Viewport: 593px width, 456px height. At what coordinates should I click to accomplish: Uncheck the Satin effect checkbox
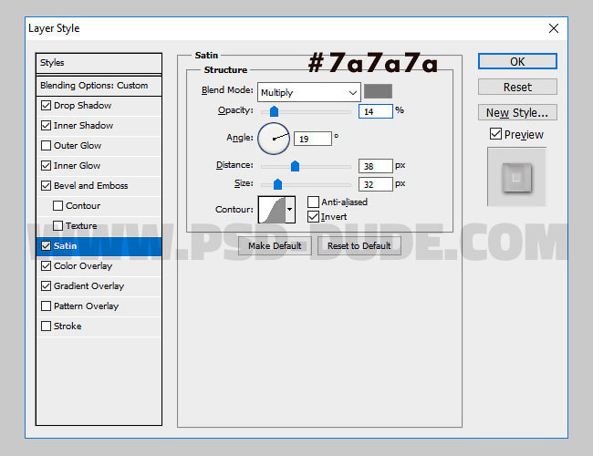pyautogui.click(x=46, y=245)
